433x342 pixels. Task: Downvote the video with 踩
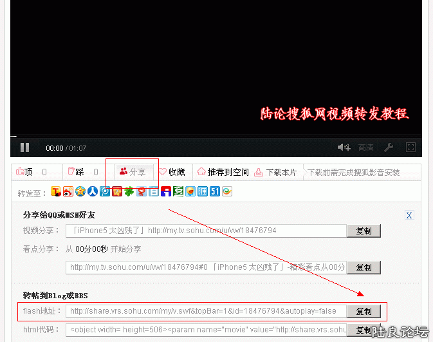tap(76, 172)
